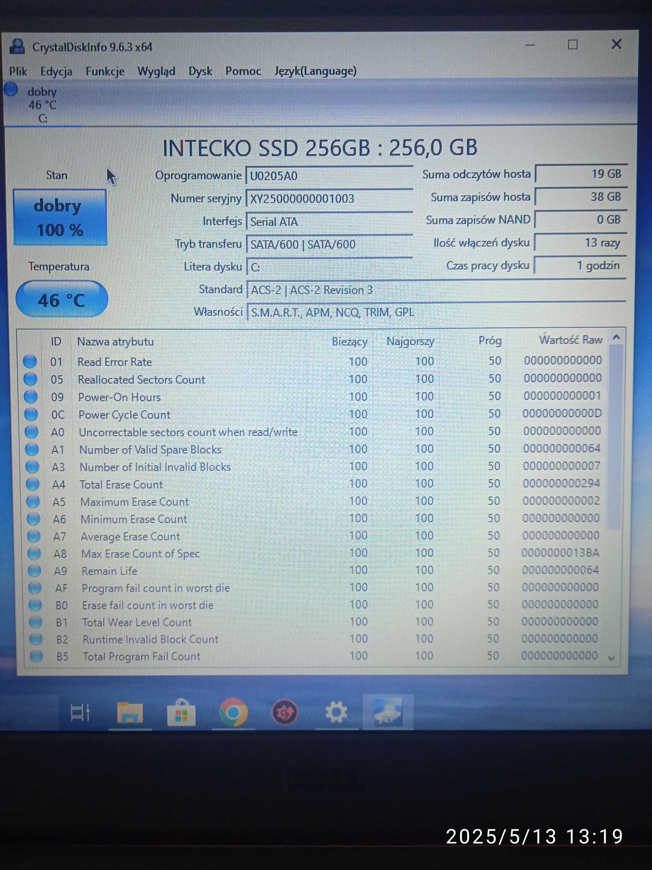Open Settings gear from the taskbar
The image size is (652, 870).
coord(336,712)
